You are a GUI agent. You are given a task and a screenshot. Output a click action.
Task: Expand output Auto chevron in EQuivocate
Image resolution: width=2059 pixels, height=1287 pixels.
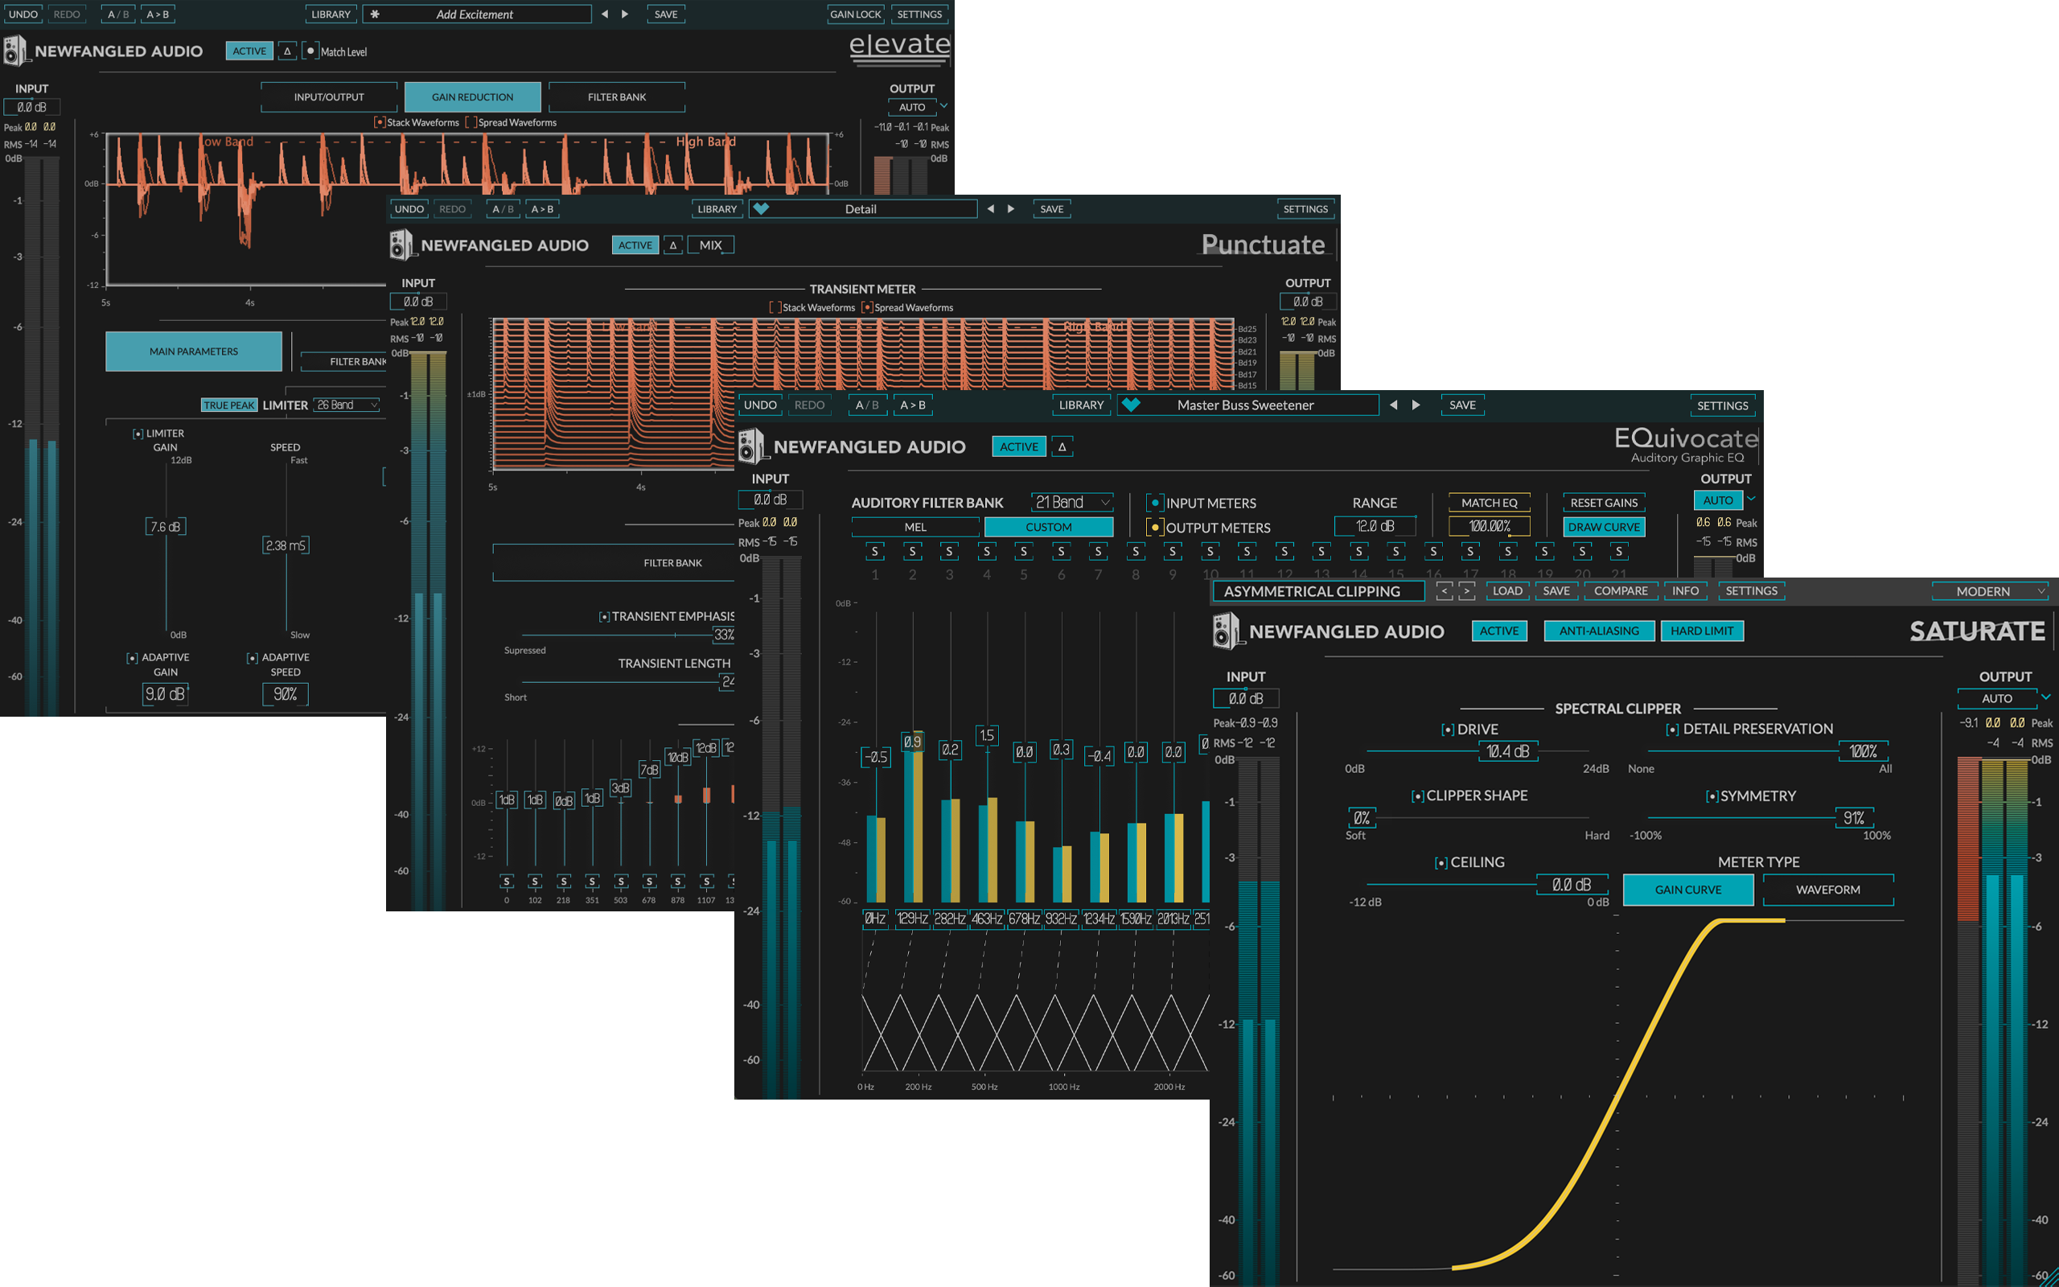1751,500
